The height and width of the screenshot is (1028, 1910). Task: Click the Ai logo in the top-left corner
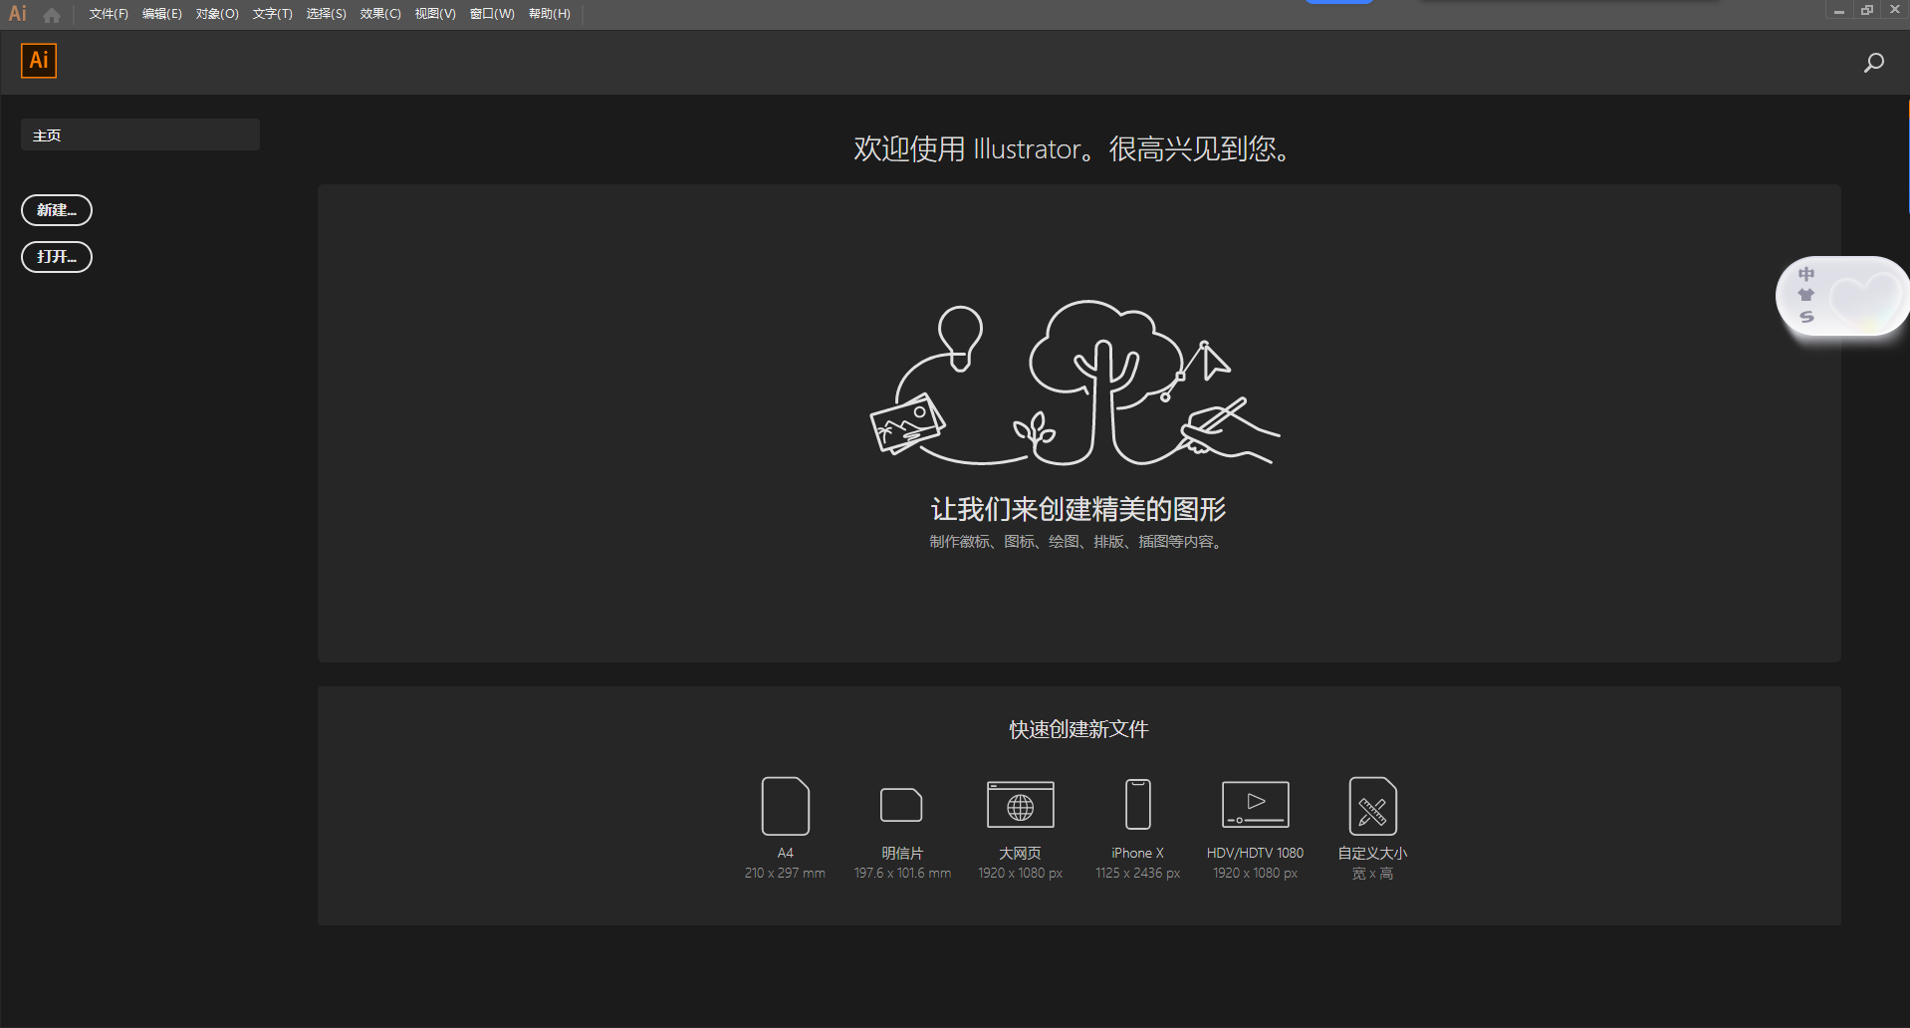[x=17, y=13]
